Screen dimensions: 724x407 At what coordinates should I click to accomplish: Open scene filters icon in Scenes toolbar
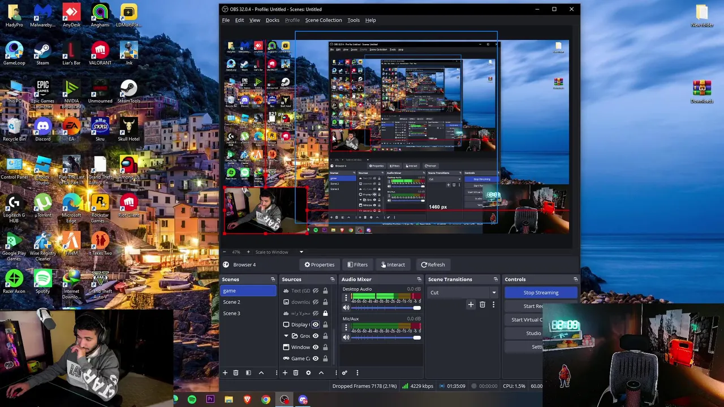tap(248, 373)
